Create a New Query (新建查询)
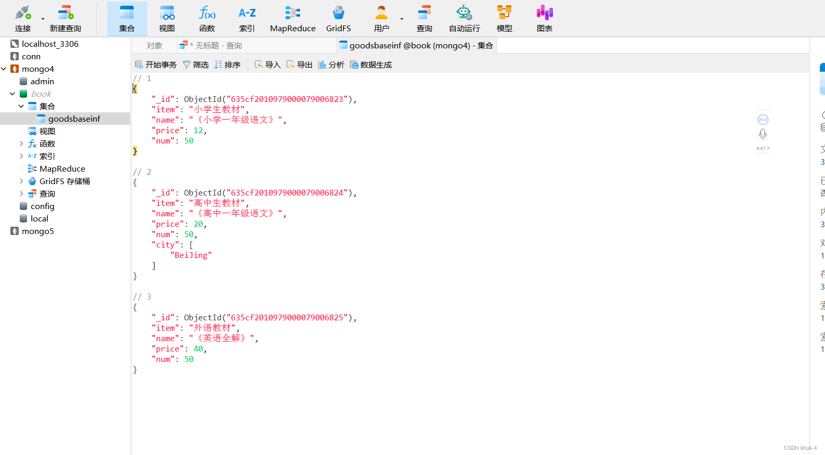825x455 pixels. pos(66,19)
